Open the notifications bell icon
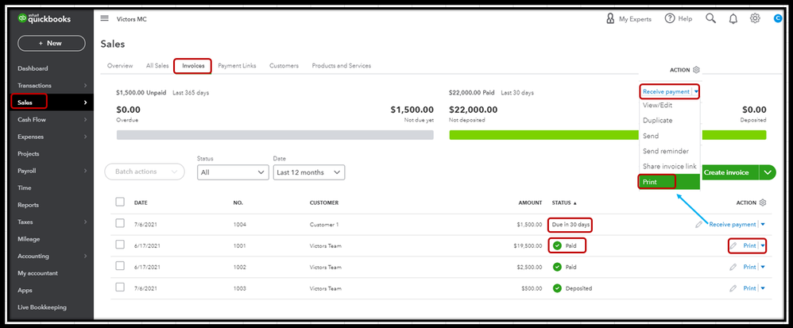The image size is (793, 328). tap(733, 19)
